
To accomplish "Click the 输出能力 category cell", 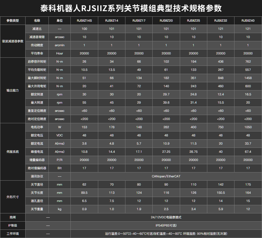I will point(12,90).
